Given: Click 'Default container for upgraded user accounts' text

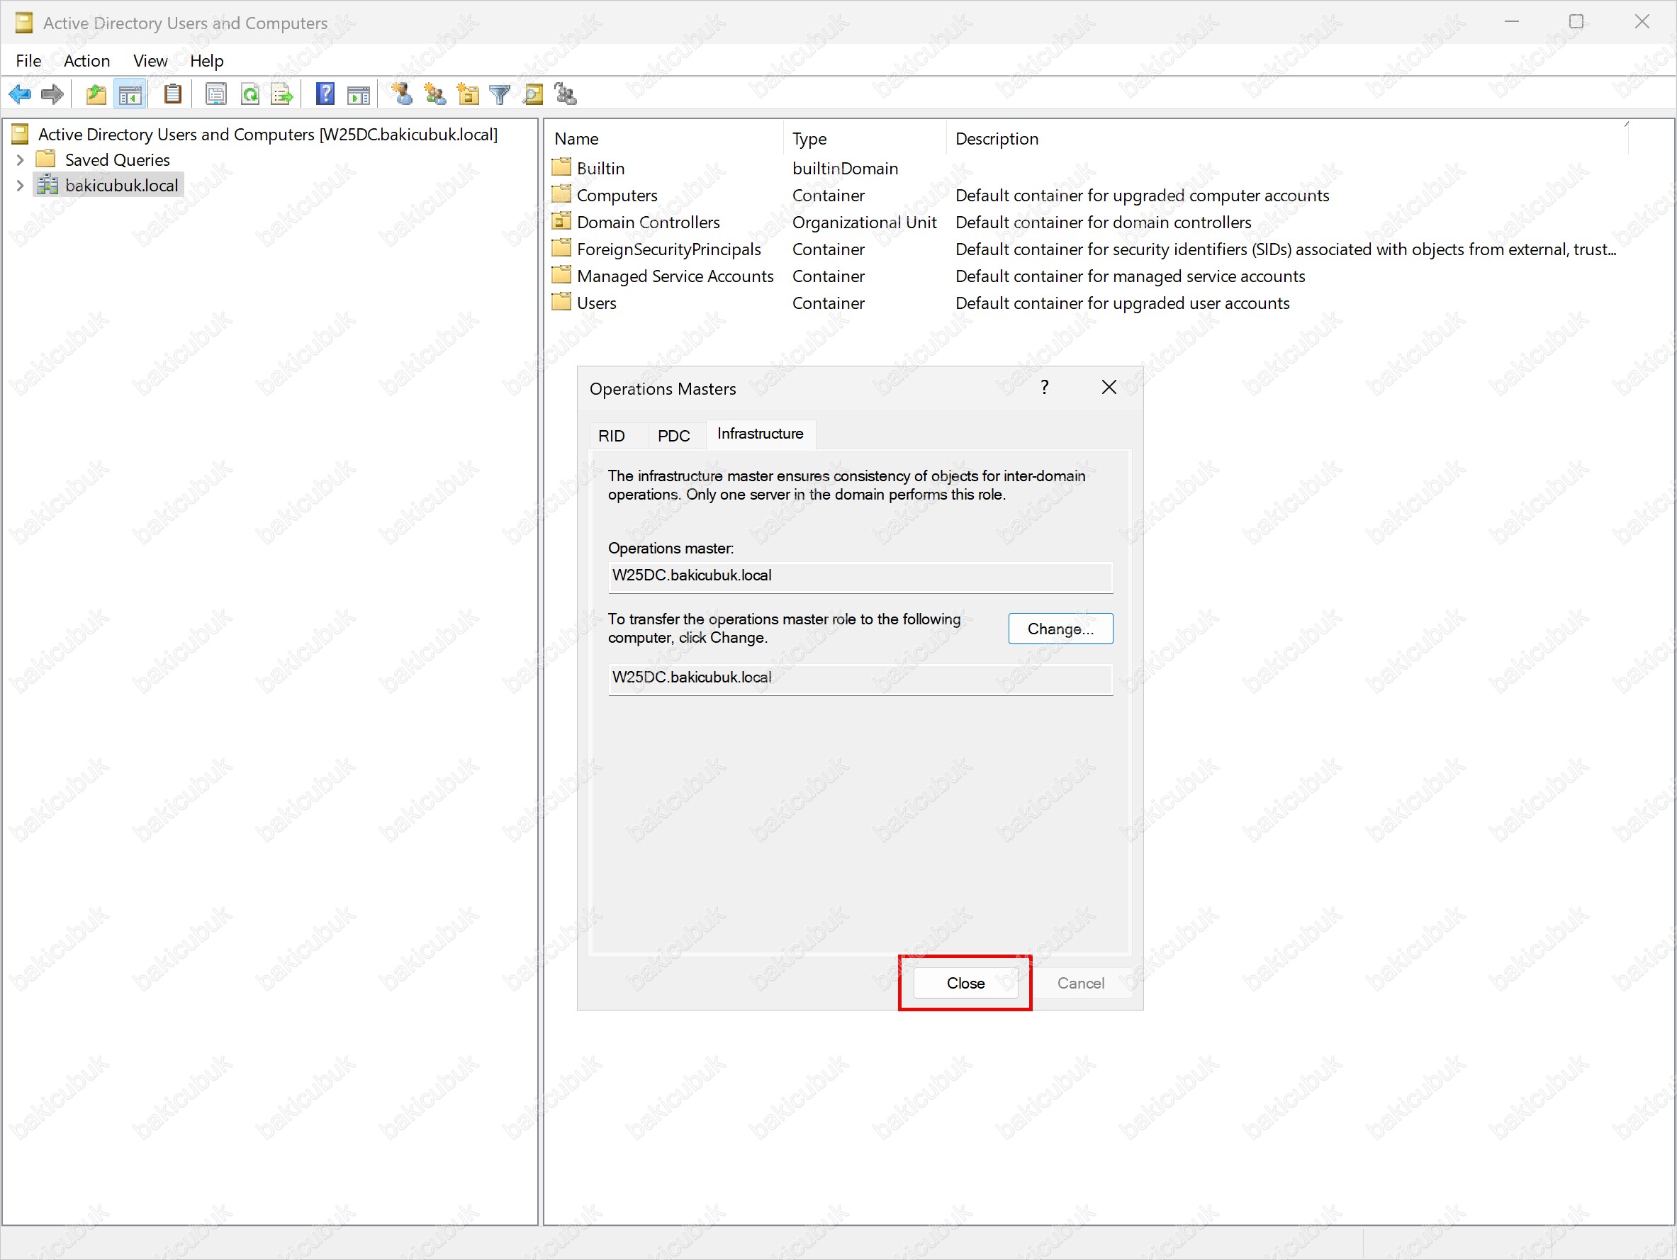Looking at the screenshot, I should tap(1122, 303).
